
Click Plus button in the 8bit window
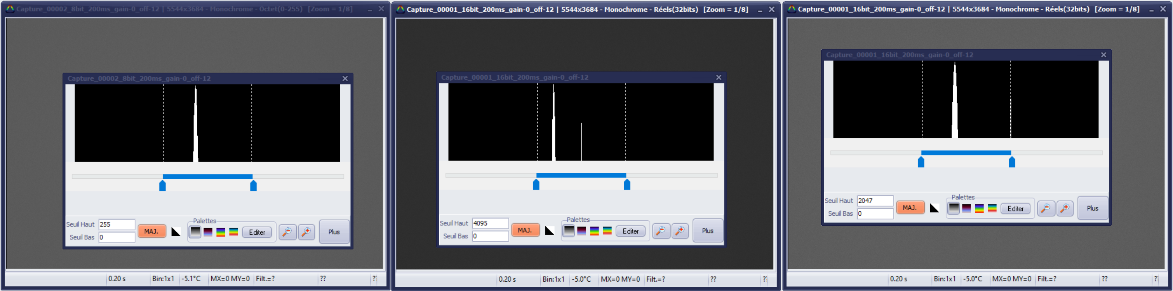click(334, 232)
